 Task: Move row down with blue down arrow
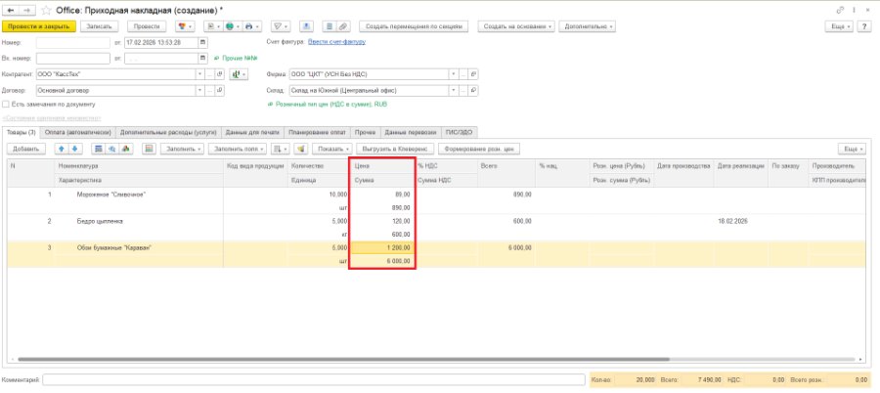[75, 149]
